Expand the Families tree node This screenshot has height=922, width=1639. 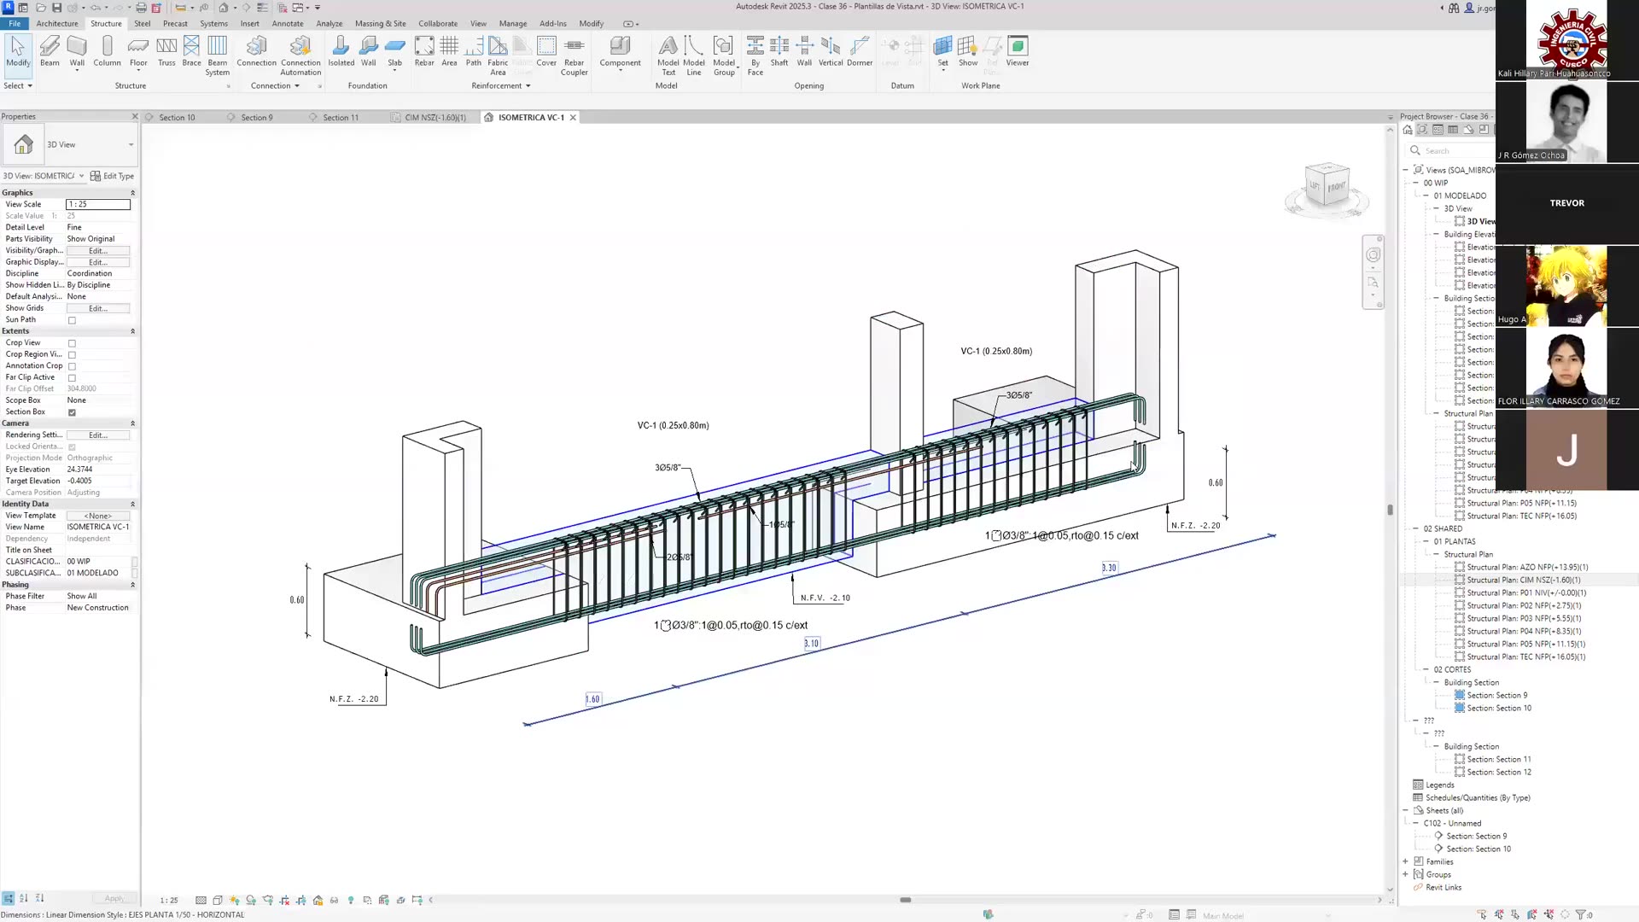click(x=1405, y=861)
